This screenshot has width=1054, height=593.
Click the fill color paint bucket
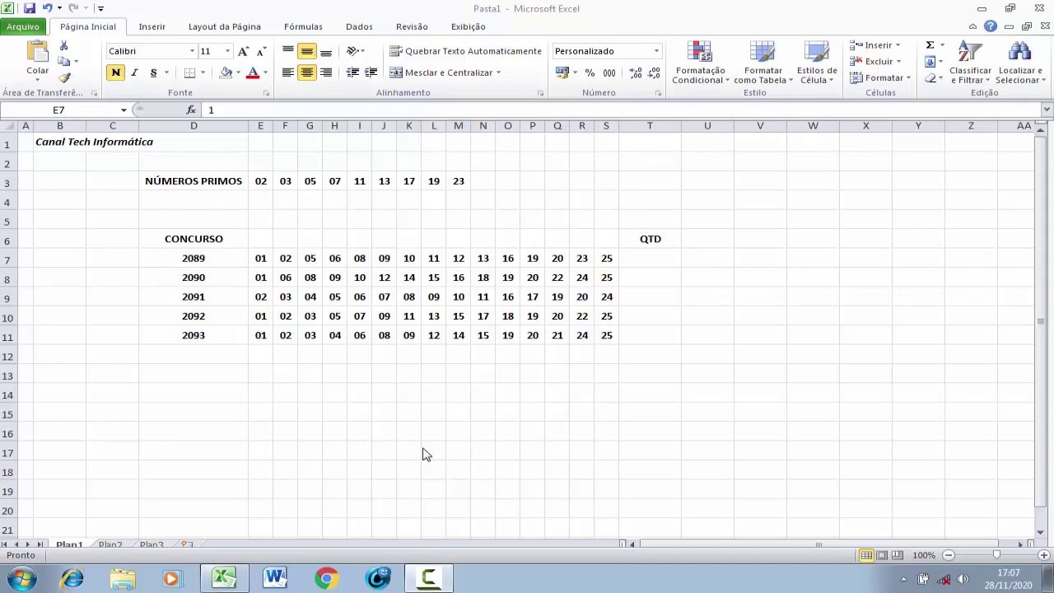tap(226, 72)
